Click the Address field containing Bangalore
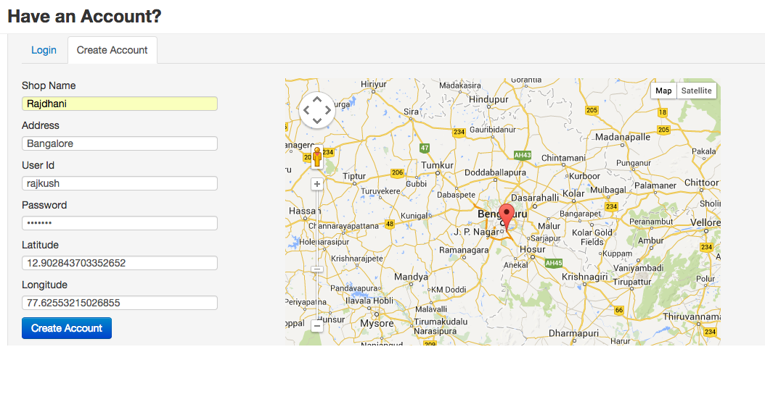 [x=120, y=143]
